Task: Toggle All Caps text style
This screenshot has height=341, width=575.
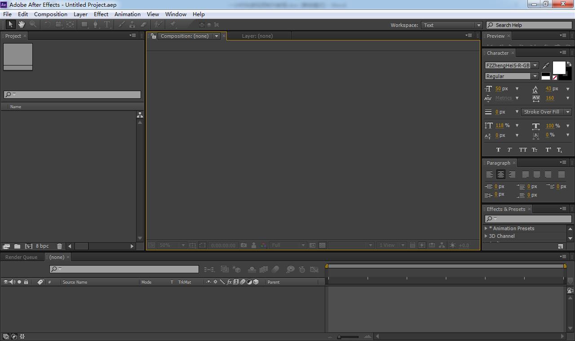Action: [523, 150]
